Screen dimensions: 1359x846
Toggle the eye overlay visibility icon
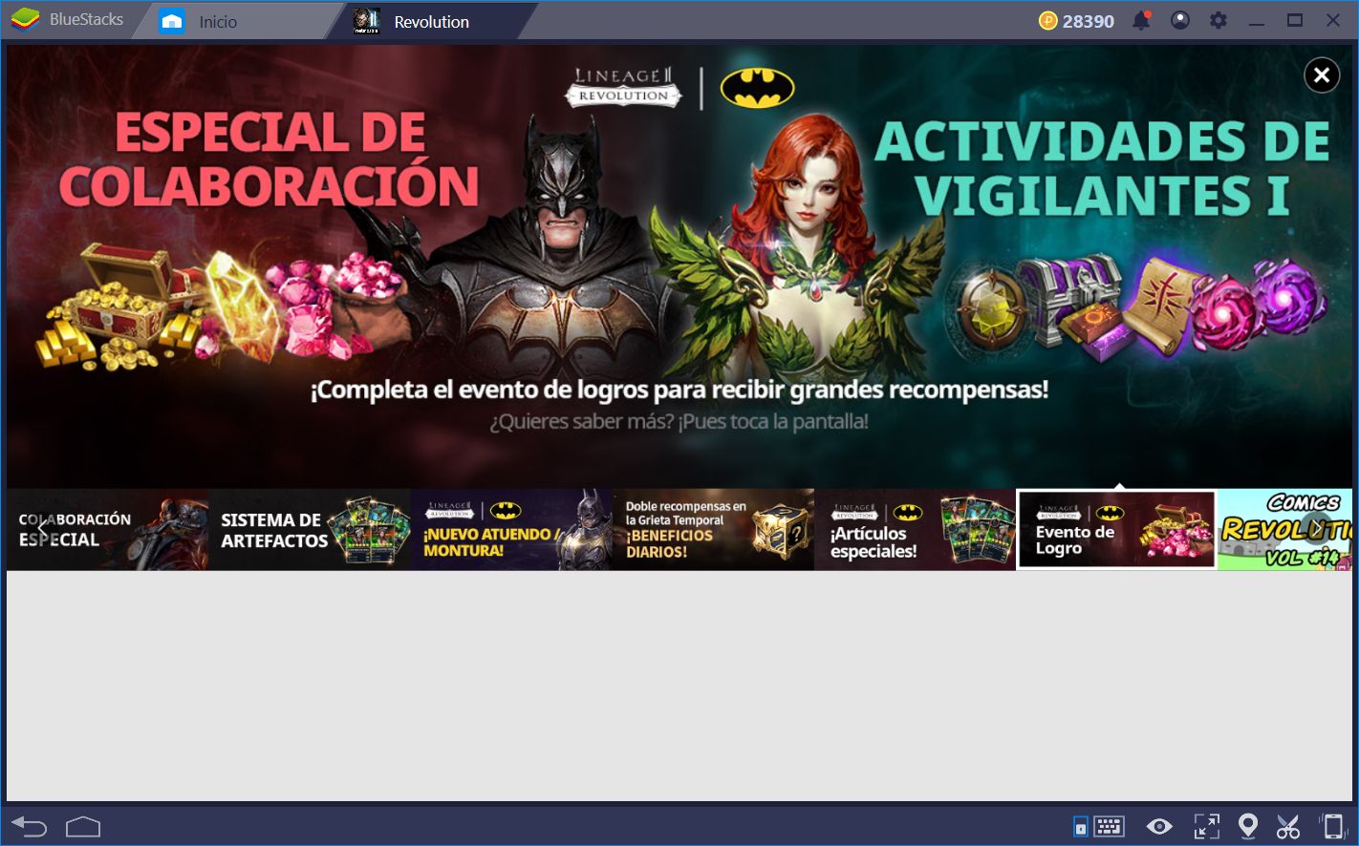pyautogui.click(x=1159, y=826)
